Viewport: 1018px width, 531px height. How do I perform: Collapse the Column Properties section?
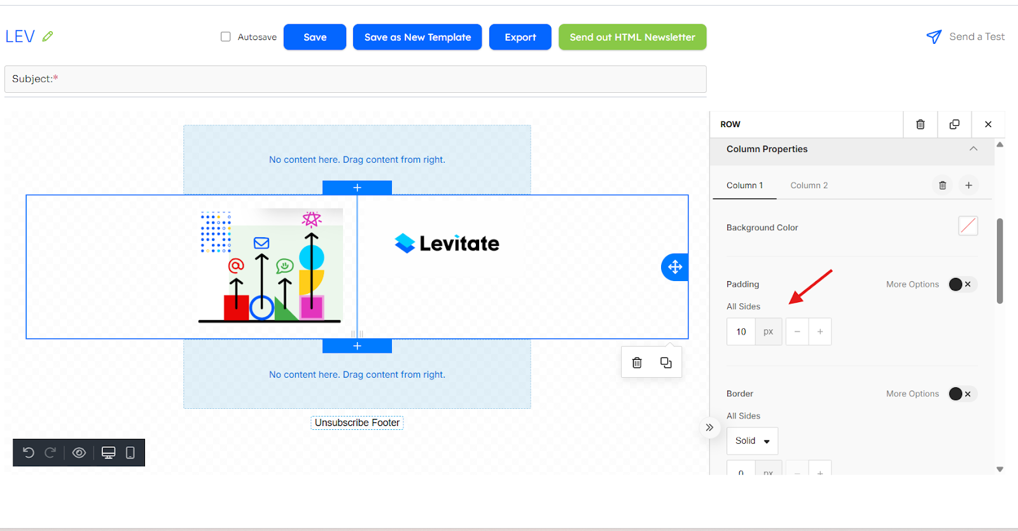tap(973, 149)
